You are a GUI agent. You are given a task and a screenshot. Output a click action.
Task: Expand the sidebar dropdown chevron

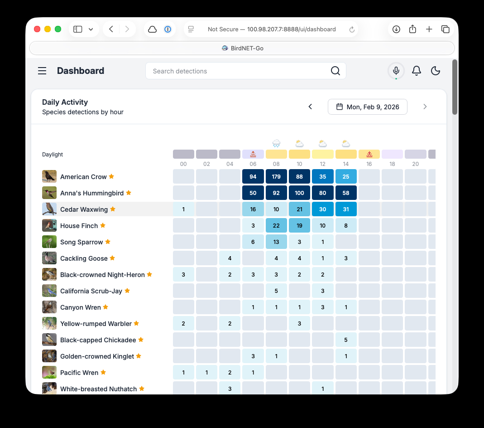(x=91, y=29)
